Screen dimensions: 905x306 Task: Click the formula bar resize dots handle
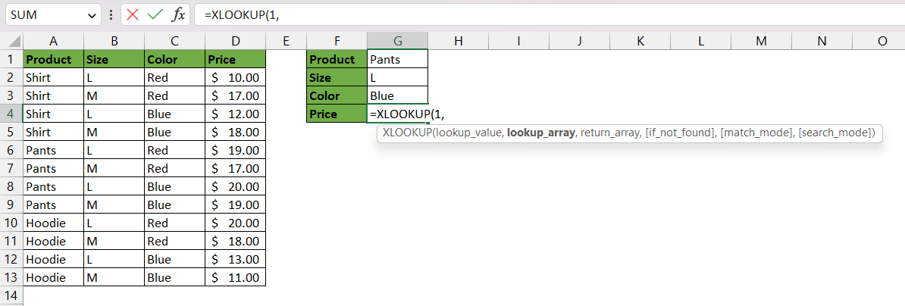click(110, 16)
